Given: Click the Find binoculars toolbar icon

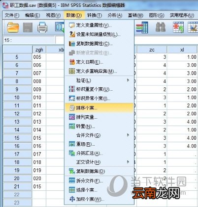Looking at the screenshot, I should [x=161, y=27].
